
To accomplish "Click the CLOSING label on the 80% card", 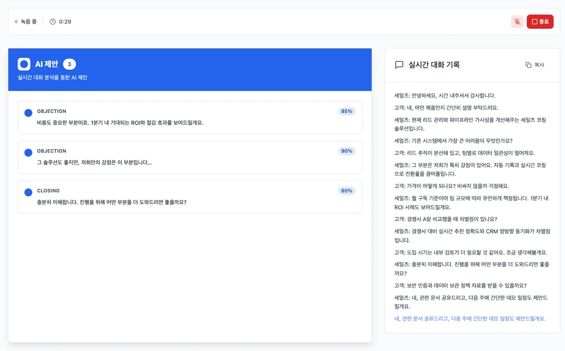I will click(x=48, y=191).
